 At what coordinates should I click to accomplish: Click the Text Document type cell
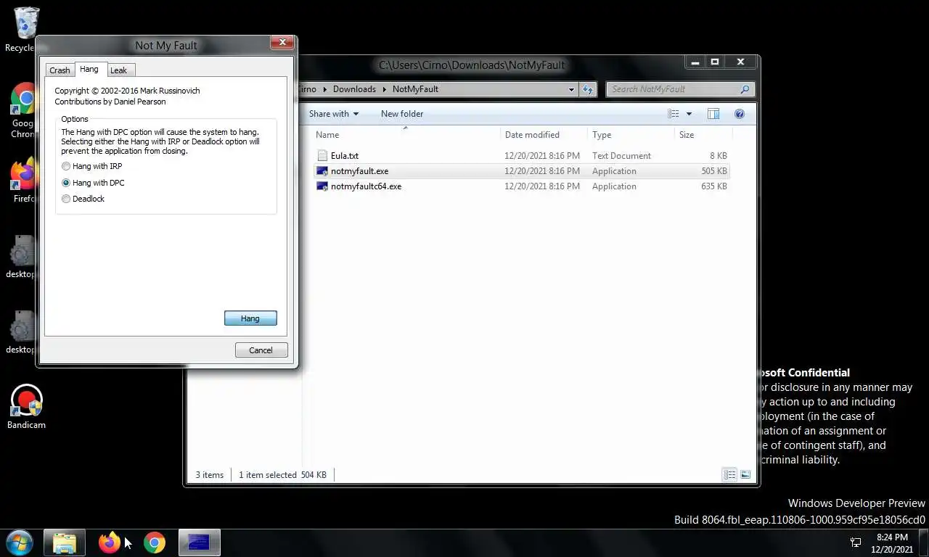coord(621,156)
